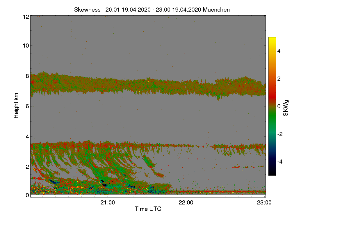Viewport: 349px width, 232px height.
Task: Click the colorbar tick label -4
Action: [280, 162]
